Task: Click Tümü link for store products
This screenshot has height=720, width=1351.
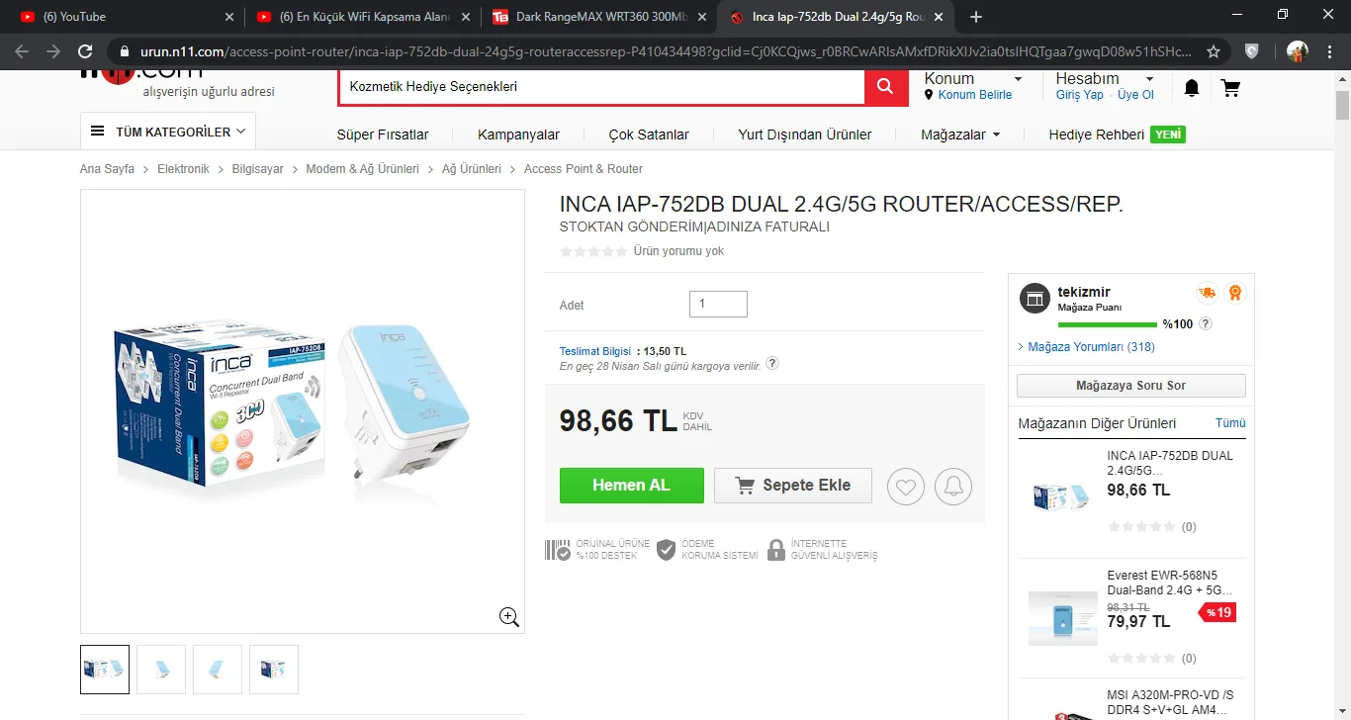Action: click(1230, 423)
